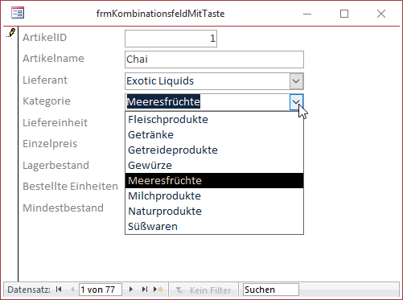This screenshot has height=300, width=403.
Task: Go to previous record arrow
Action: [72, 290]
